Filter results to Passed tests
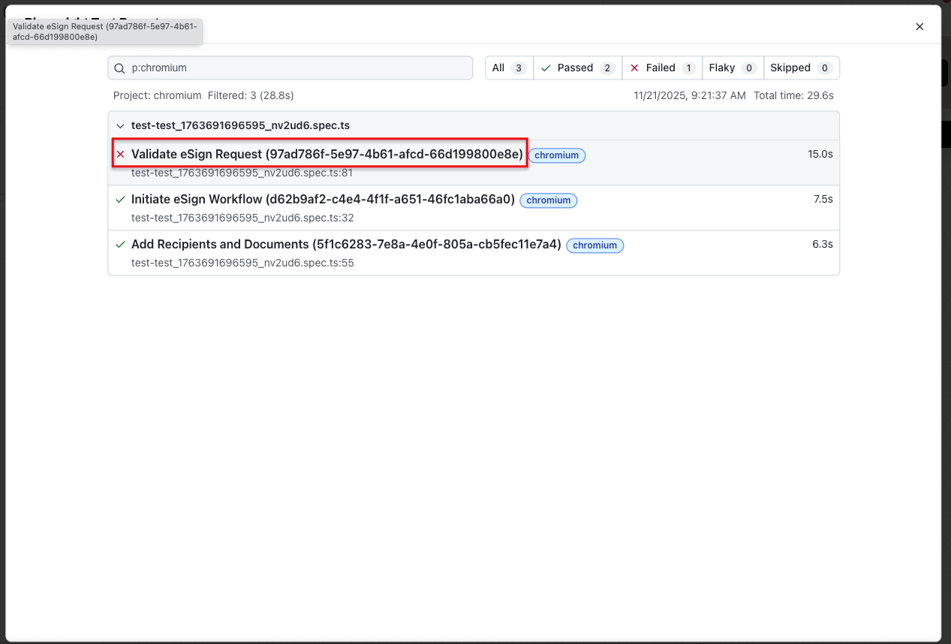Screen dimensions: 951x644 click(x=577, y=68)
